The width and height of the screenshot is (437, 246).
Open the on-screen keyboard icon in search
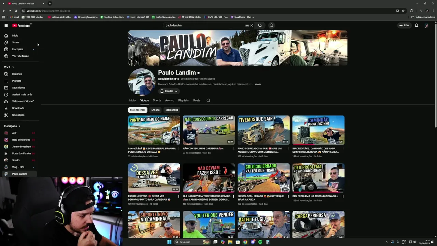pyautogui.click(x=247, y=25)
